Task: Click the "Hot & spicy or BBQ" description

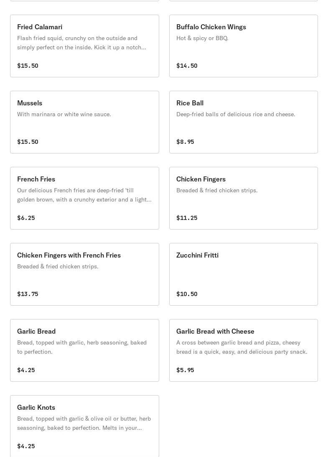Action: click(x=202, y=38)
